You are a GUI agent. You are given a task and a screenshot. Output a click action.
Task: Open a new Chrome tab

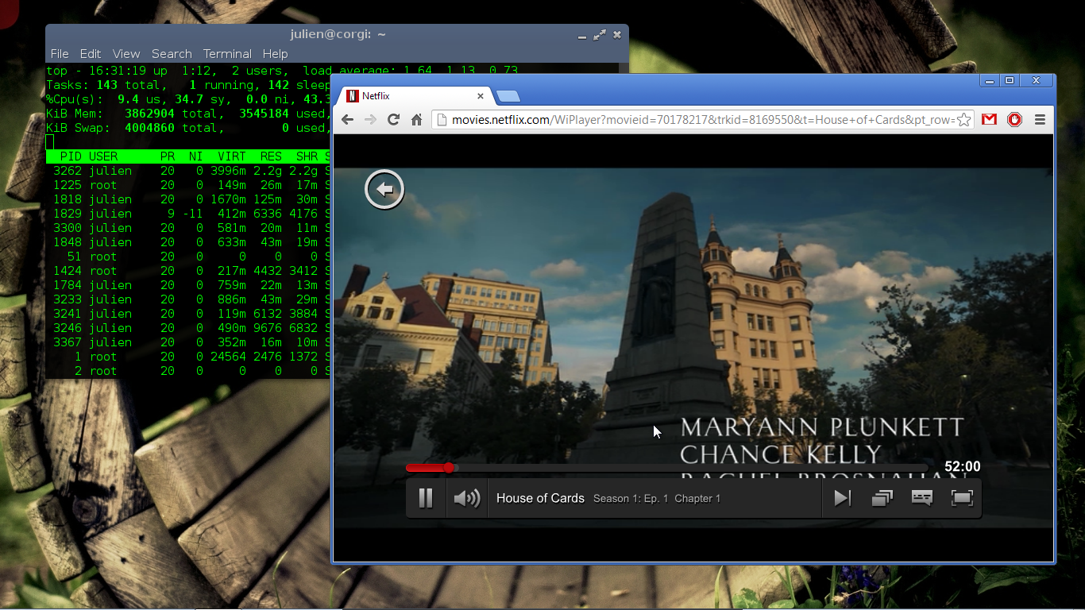[x=508, y=96]
